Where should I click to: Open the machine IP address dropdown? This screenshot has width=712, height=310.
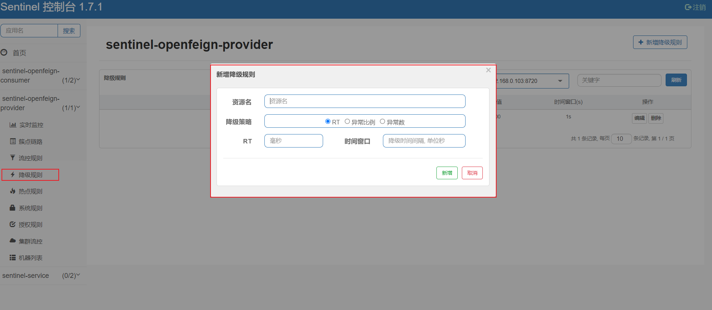(533, 81)
